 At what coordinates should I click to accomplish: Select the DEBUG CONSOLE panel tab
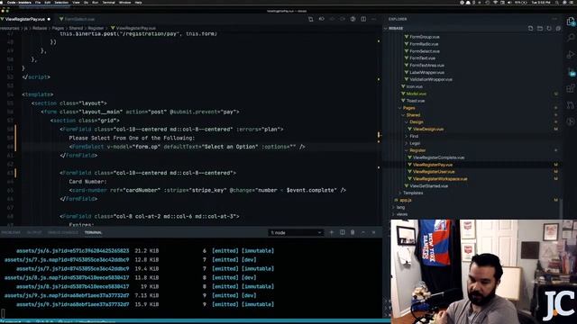coord(63,232)
